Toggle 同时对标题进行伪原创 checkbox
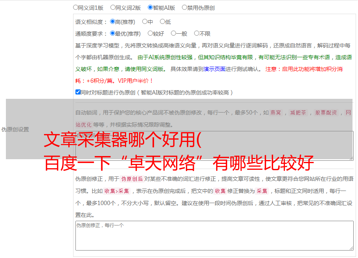 coord(78,92)
